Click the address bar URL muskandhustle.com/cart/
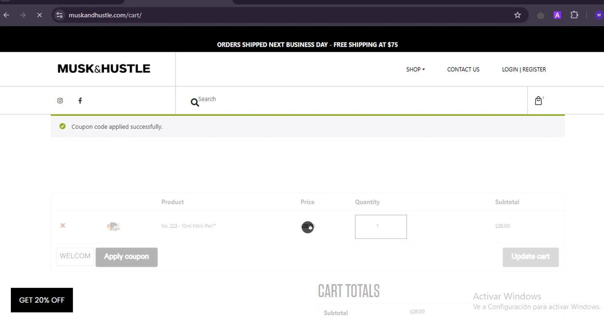The height and width of the screenshot is (316, 604). pyautogui.click(x=105, y=15)
